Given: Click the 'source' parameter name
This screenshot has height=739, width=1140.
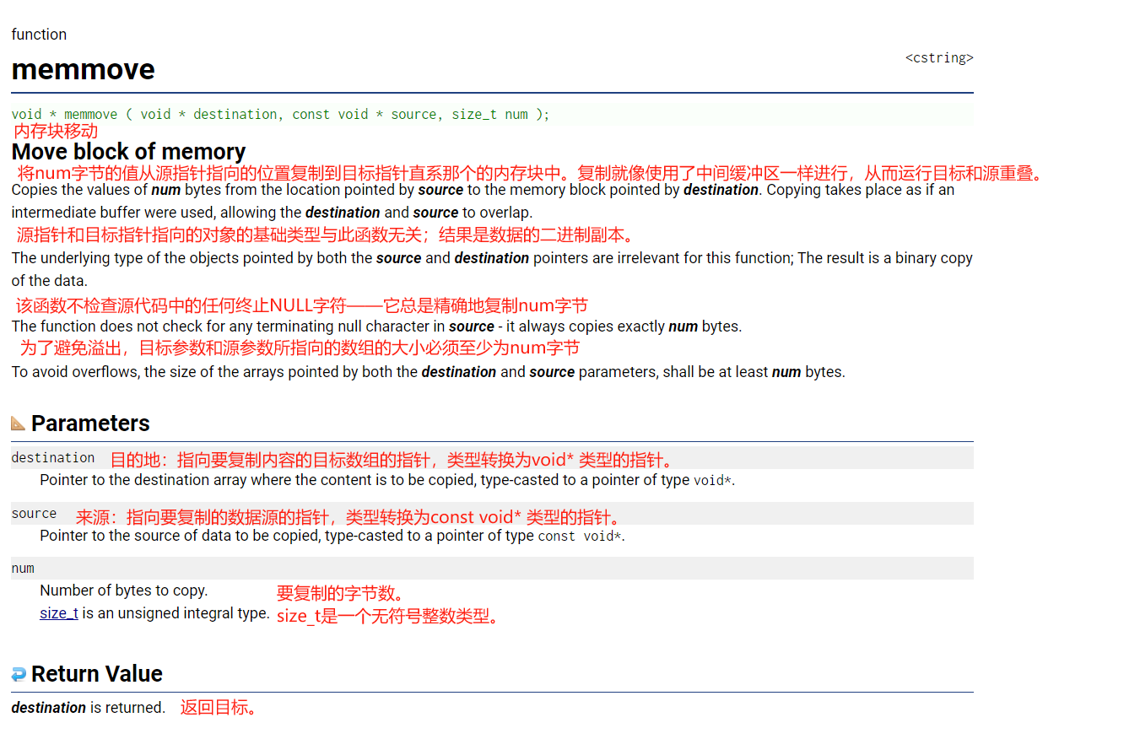Looking at the screenshot, I should 34,514.
